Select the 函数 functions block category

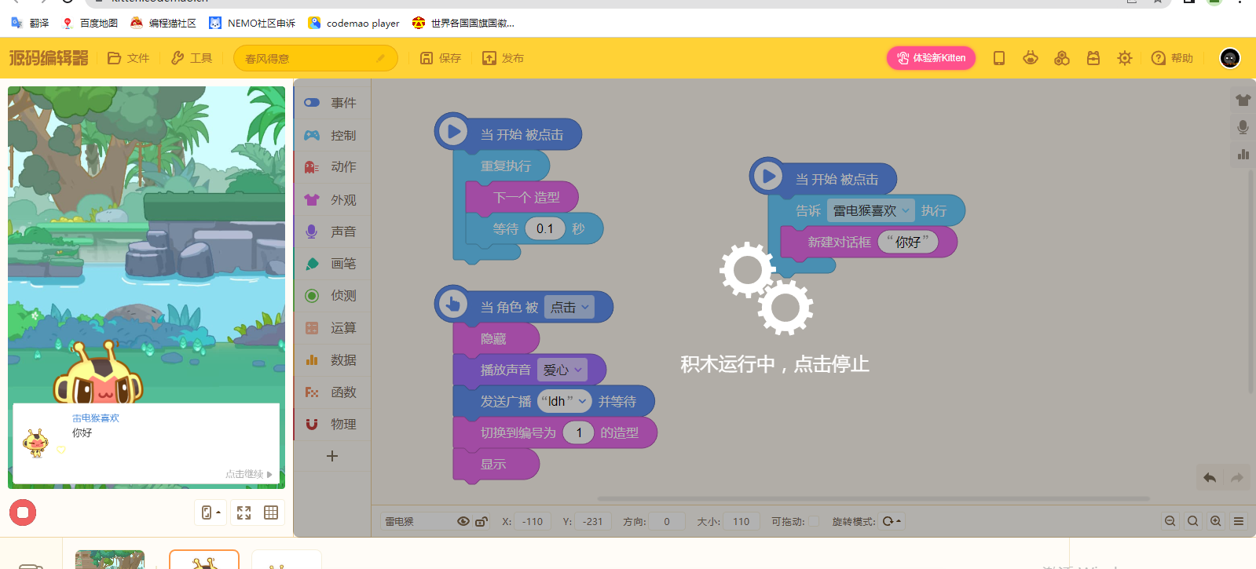pyautogui.click(x=332, y=392)
